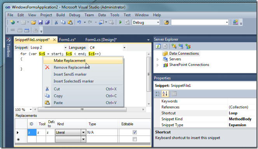The image size is (258, 149).
Task: Choose Insert $selected$ marker
Action: coord(83,81)
